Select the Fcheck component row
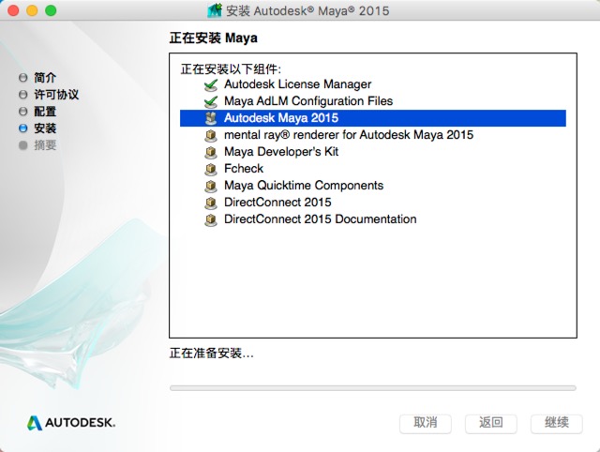This screenshot has width=600, height=452. pos(373,169)
